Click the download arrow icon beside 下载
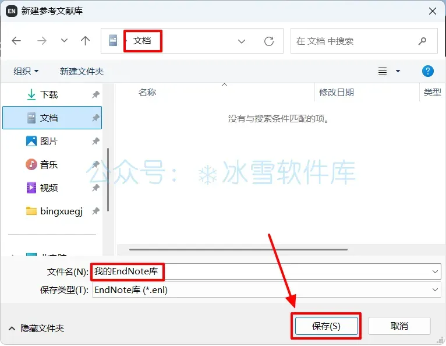Viewport: 446px width, 346px height. point(31,94)
